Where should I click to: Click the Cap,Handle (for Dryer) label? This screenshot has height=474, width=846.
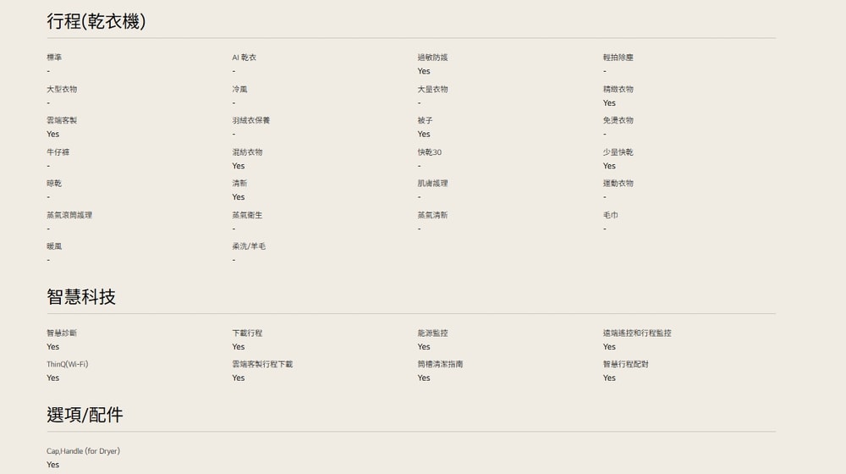[x=83, y=451]
